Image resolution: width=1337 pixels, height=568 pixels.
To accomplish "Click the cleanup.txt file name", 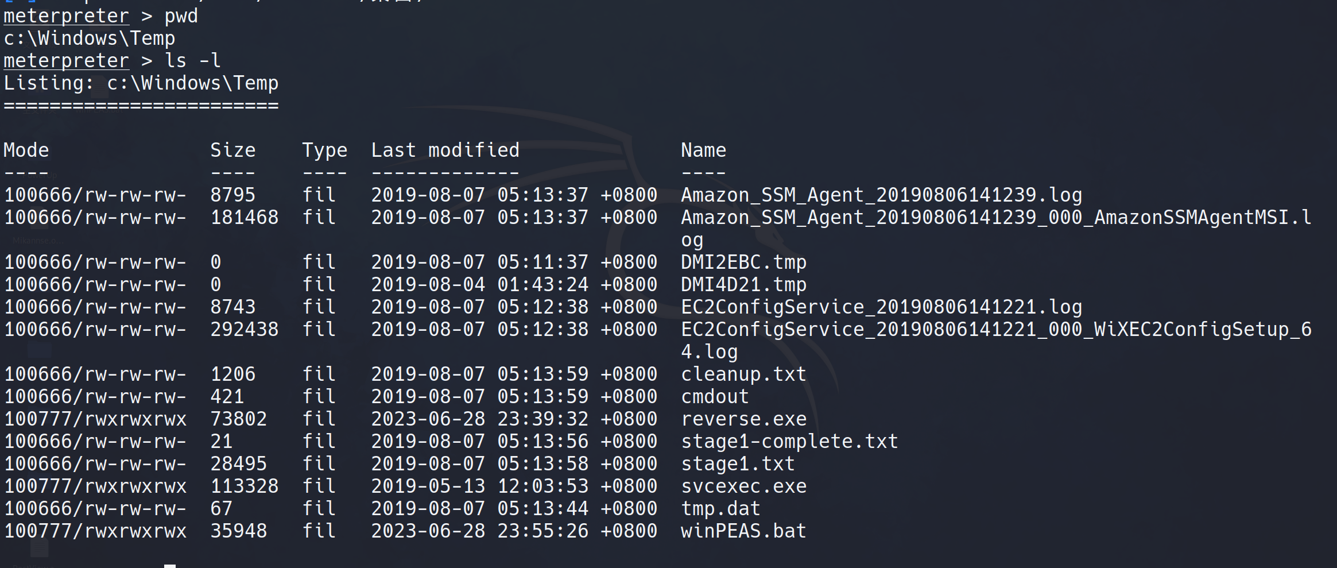I will (x=743, y=374).
